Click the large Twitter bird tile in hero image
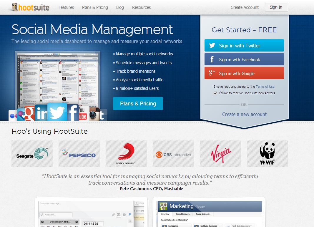 (57, 112)
